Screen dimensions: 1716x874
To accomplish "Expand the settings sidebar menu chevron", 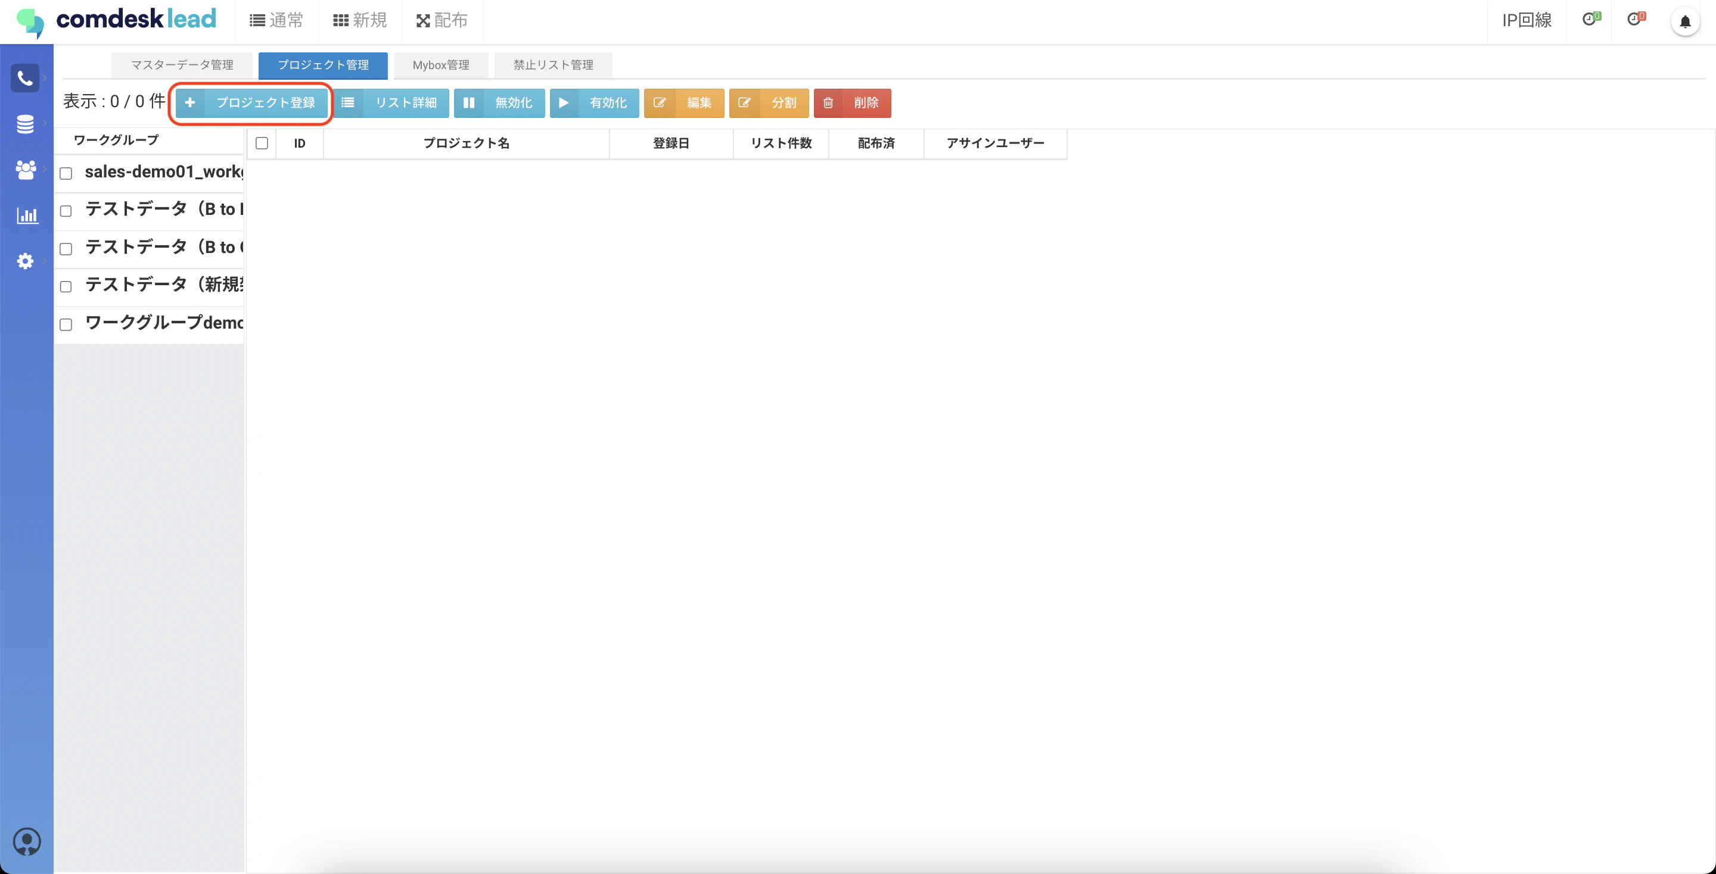I will [x=45, y=260].
